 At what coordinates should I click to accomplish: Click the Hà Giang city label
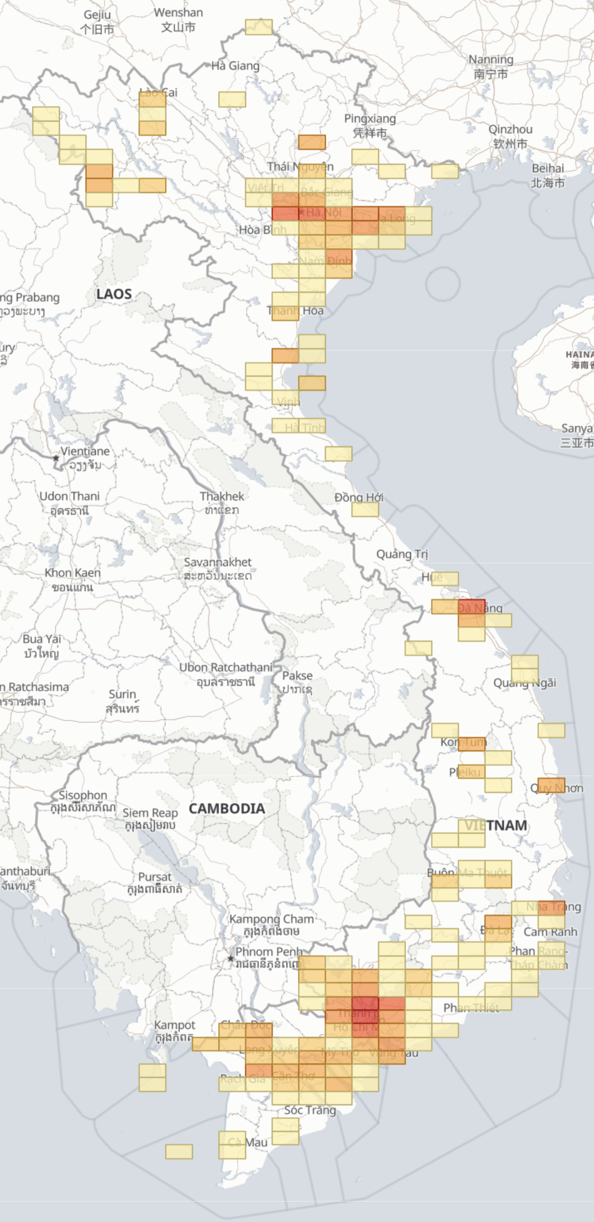pyautogui.click(x=235, y=65)
